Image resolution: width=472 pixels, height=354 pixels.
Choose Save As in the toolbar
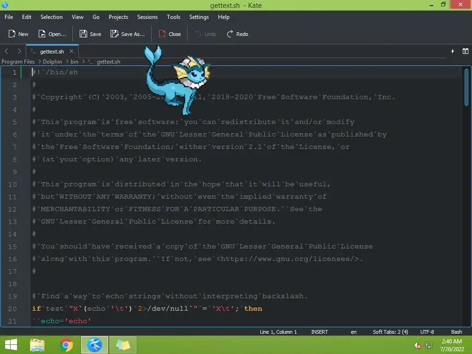coord(128,34)
